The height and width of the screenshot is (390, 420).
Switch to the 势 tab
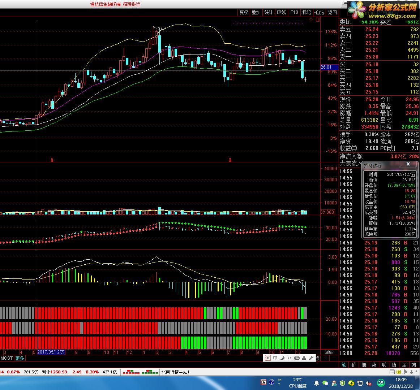[374, 365]
